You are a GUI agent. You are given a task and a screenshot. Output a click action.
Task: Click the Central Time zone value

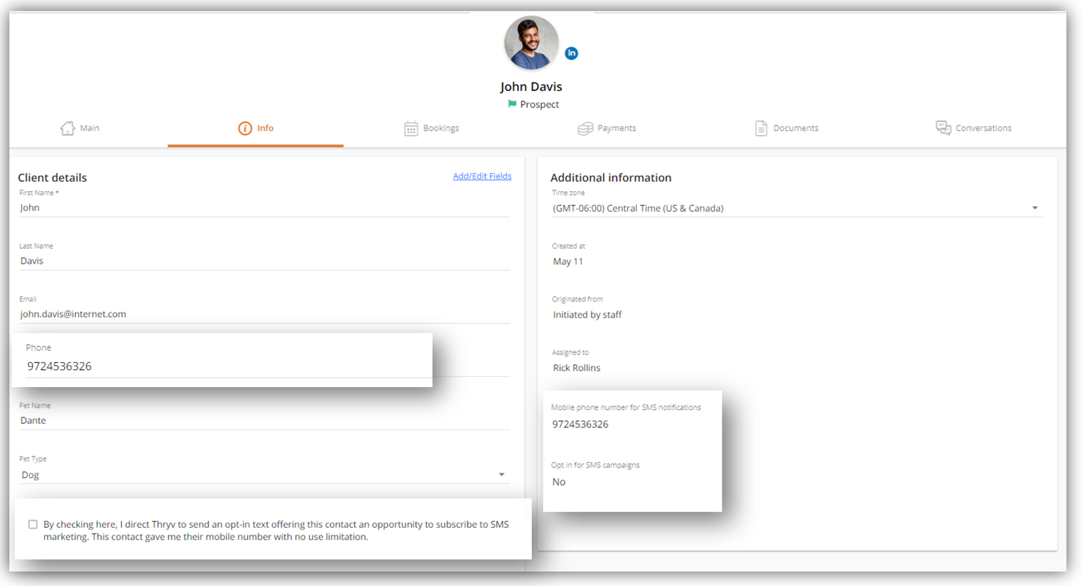[x=638, y=208]
